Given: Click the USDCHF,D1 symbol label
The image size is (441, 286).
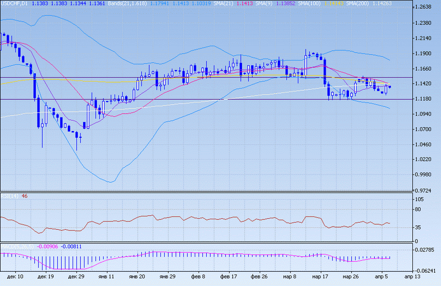Looking at the screenshot, I should click(15, 3).
